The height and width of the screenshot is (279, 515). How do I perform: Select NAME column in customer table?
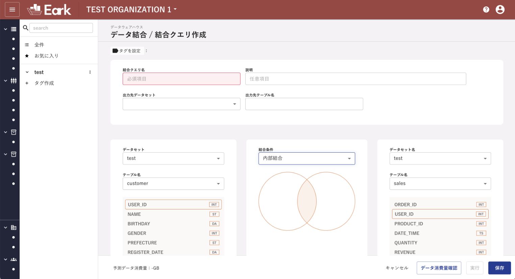173,214
